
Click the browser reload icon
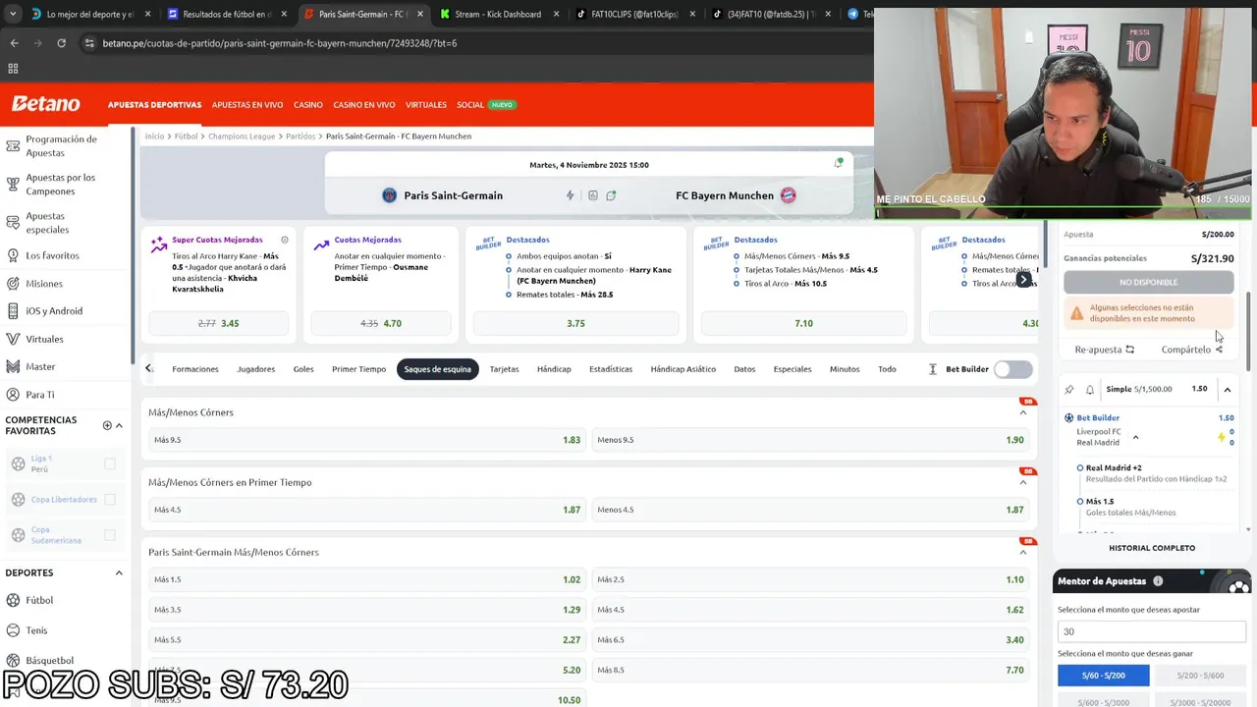pyautogui.click(x=61, y=43)
